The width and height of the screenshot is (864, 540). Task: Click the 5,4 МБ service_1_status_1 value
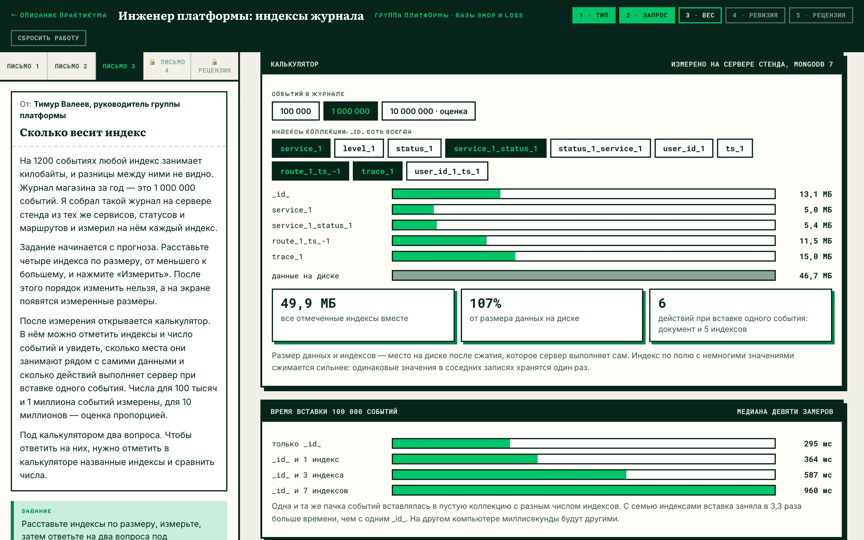[x=817, y=225]
